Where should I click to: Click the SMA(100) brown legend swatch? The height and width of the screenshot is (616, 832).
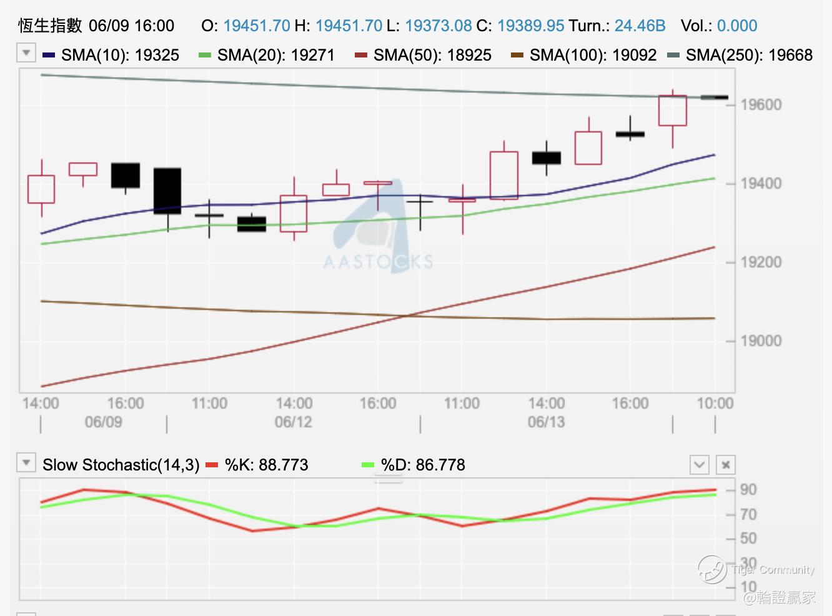(517, 56)
